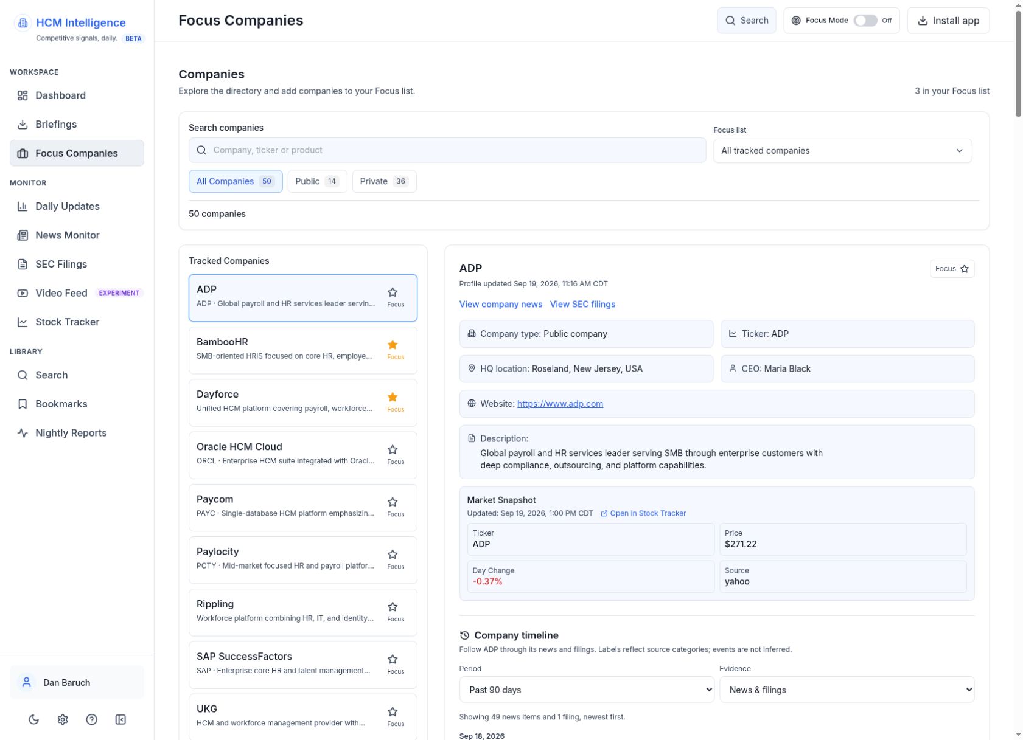The width and height of the screenshot is (1023, 740).
Task: Select the All Companies filter tab
Action: [236, 181]
